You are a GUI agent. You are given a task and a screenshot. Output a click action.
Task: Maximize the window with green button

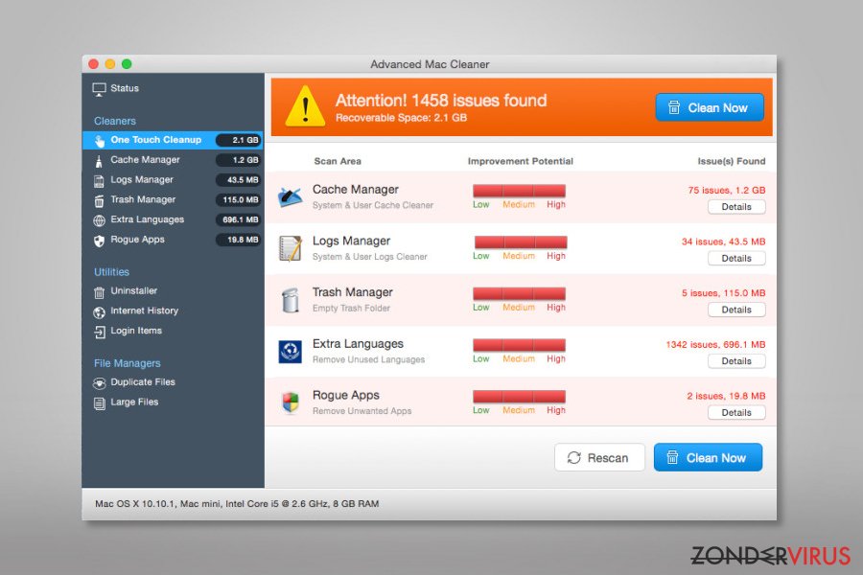127,64
